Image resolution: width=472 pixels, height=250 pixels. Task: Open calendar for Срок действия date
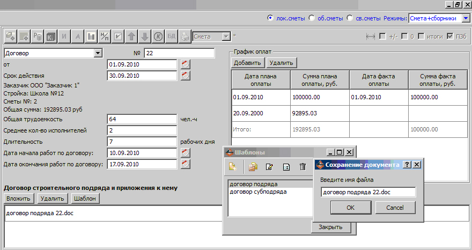point(186,76)
